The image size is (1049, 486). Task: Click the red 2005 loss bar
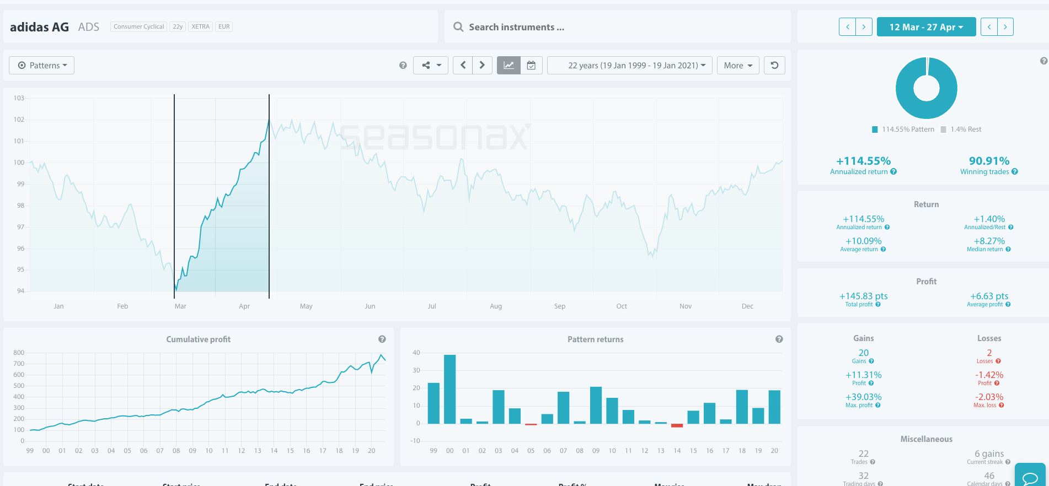(x=531, y=424)
